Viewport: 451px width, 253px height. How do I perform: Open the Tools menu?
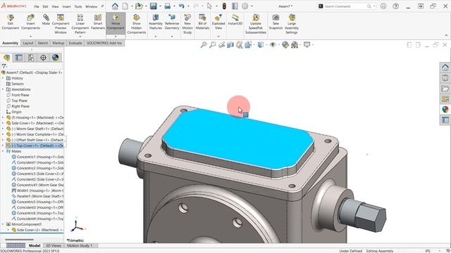click(78, 6)
